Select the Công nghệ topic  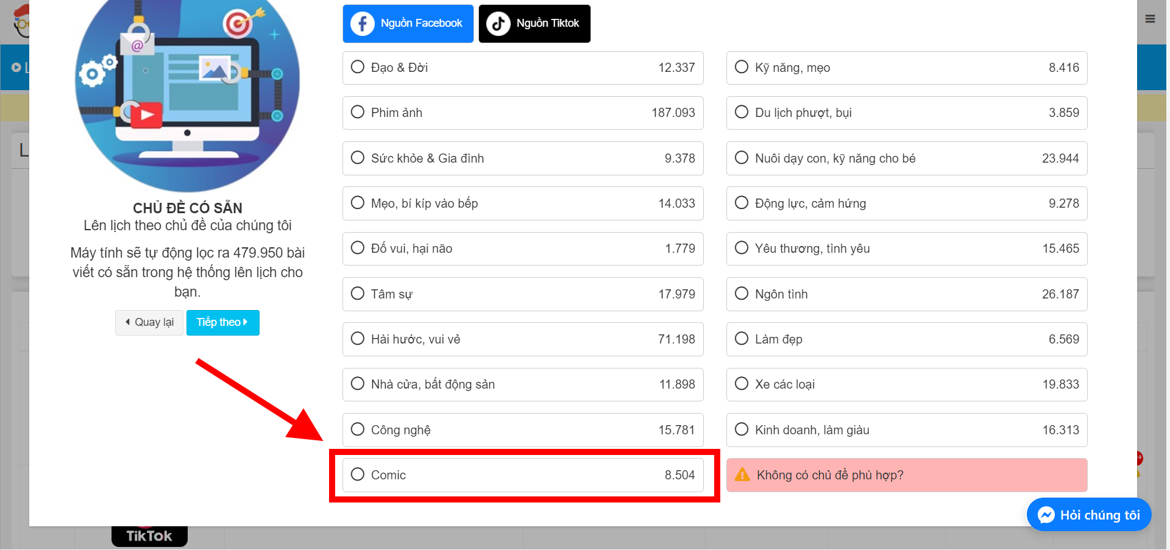click(523, 430)
